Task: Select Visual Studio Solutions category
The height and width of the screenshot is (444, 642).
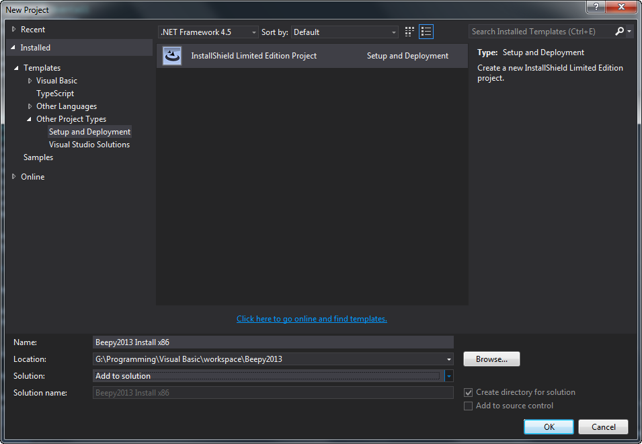Action: pos(89,145)
